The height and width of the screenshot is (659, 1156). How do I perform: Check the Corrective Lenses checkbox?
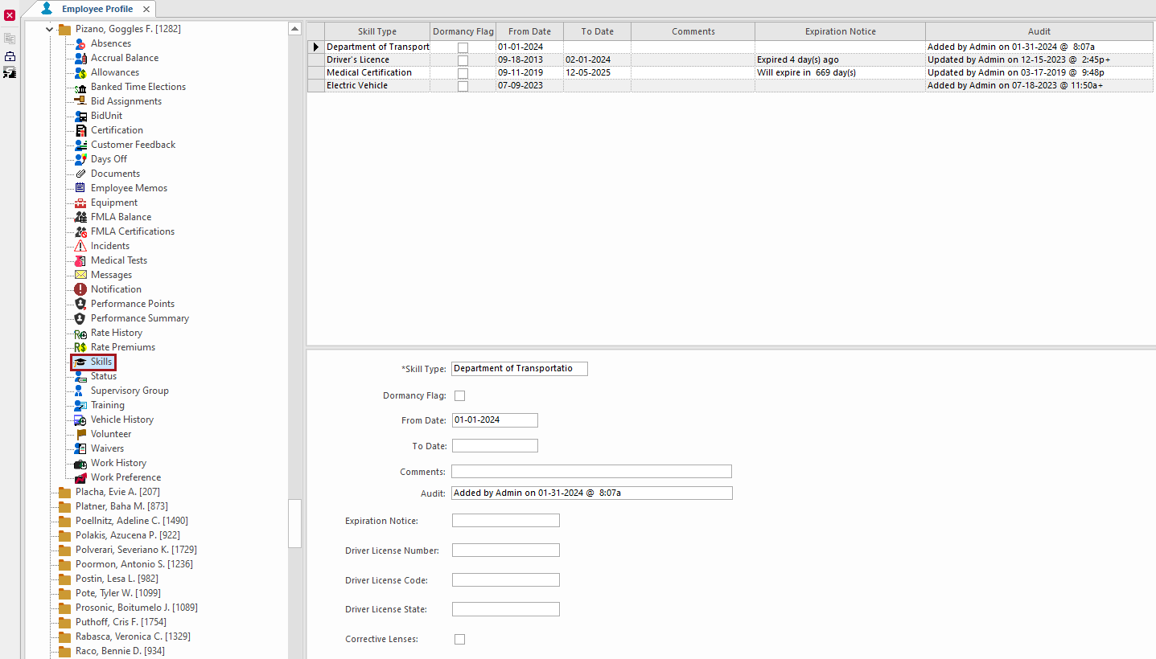459,638
